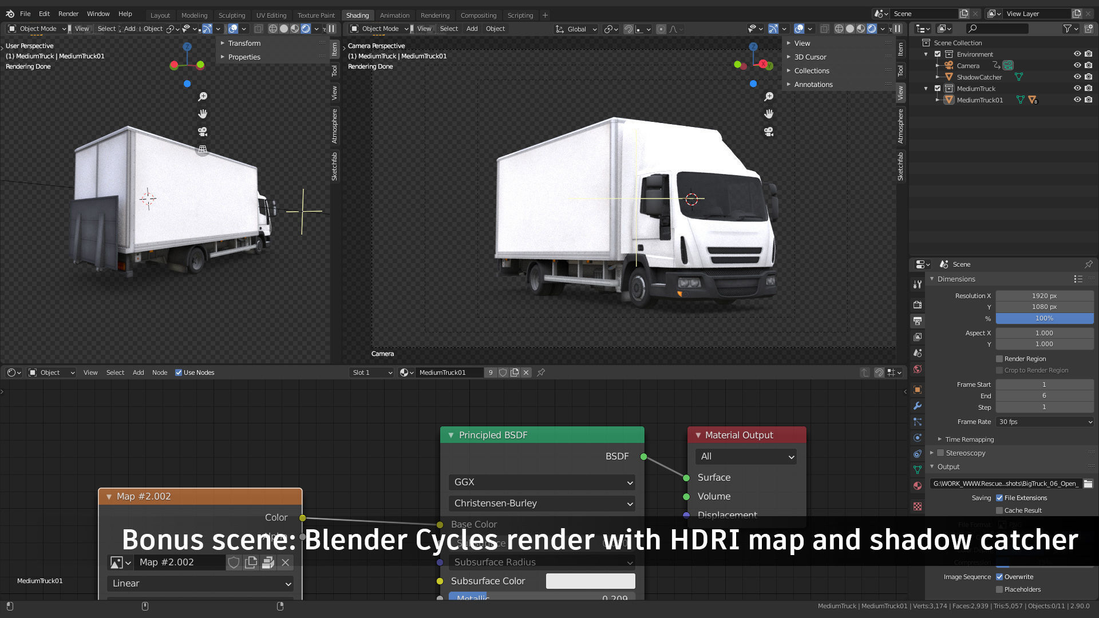The height and width of the screenshot is (618, 1099).
Task: Open the Slot 1 material slot dropdown
Action: [371, 373]
